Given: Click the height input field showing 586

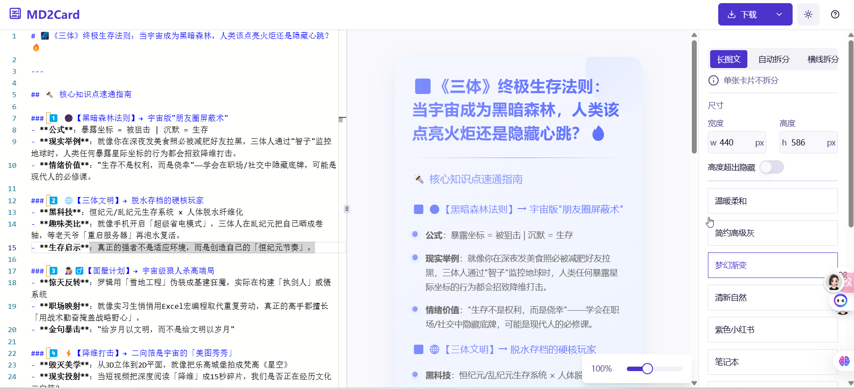Looking at the screenshot, I should pyautogui.click(x=809, y=142).
